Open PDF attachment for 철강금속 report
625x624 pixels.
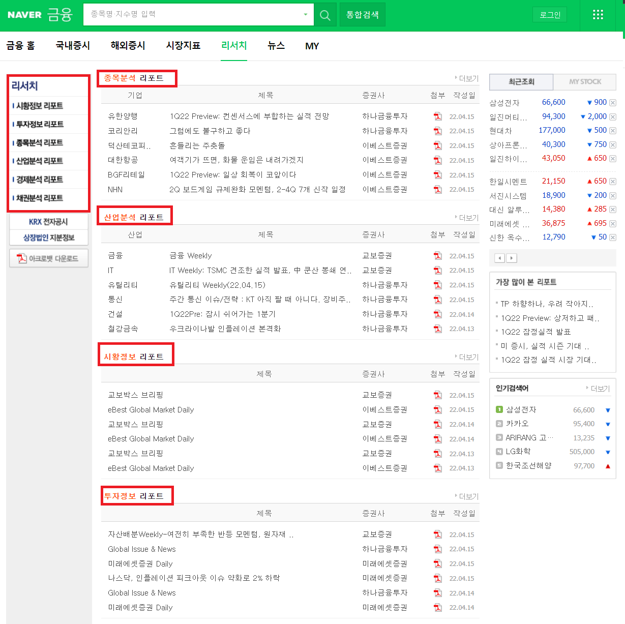coord(437,329)
